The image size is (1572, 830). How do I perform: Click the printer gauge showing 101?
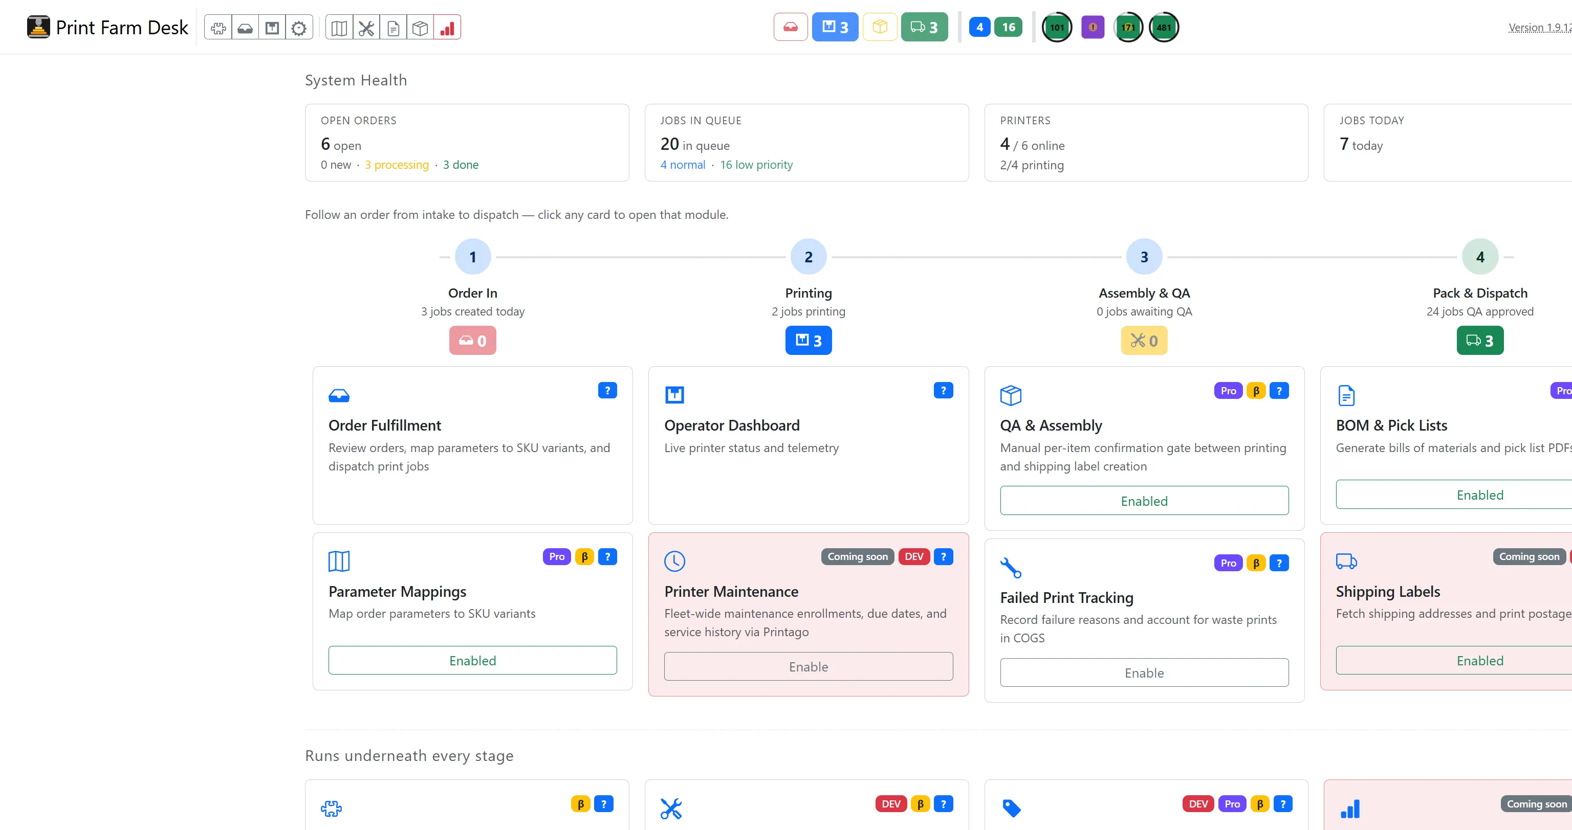pyautogui.click(x=1056, y=27)
